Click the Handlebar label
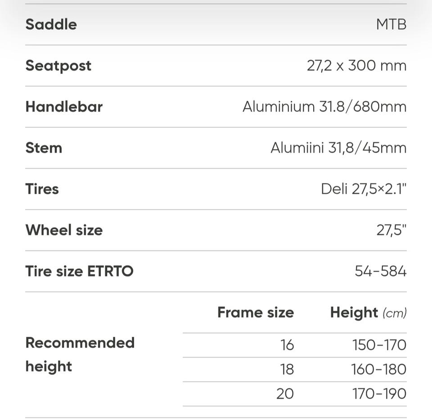Viewport: 432px width, 419px height. click(64, 107)
